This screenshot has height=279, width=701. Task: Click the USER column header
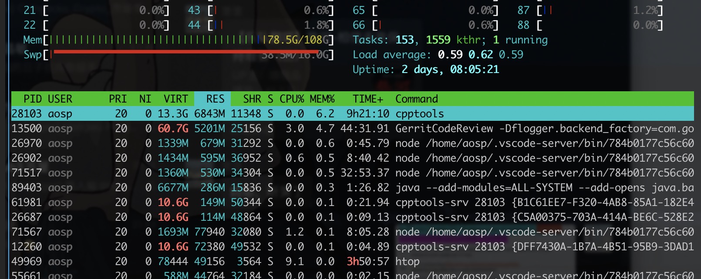60,99
